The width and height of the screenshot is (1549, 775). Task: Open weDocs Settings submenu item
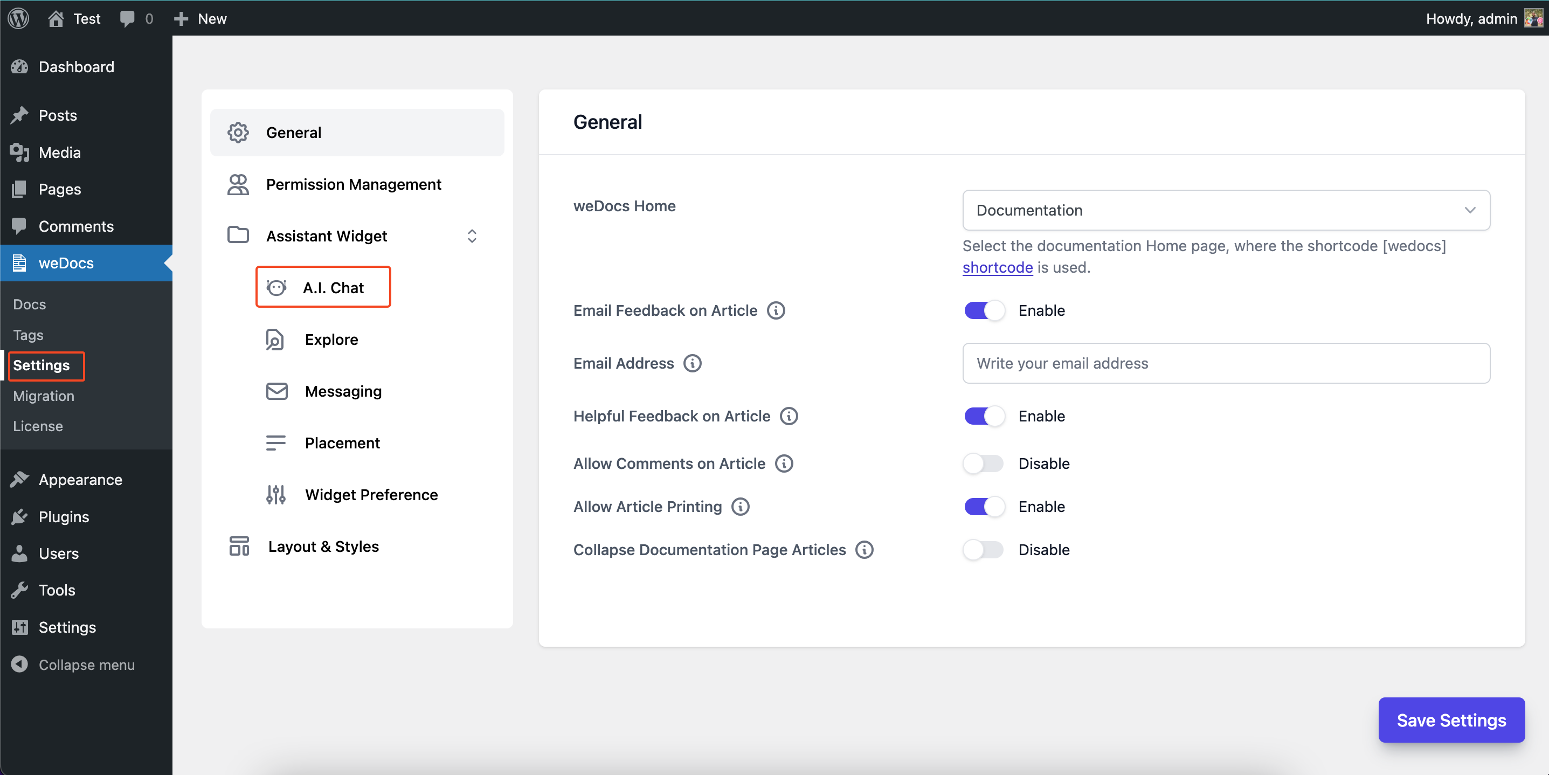pyautogui.click(x=42, y=365)
